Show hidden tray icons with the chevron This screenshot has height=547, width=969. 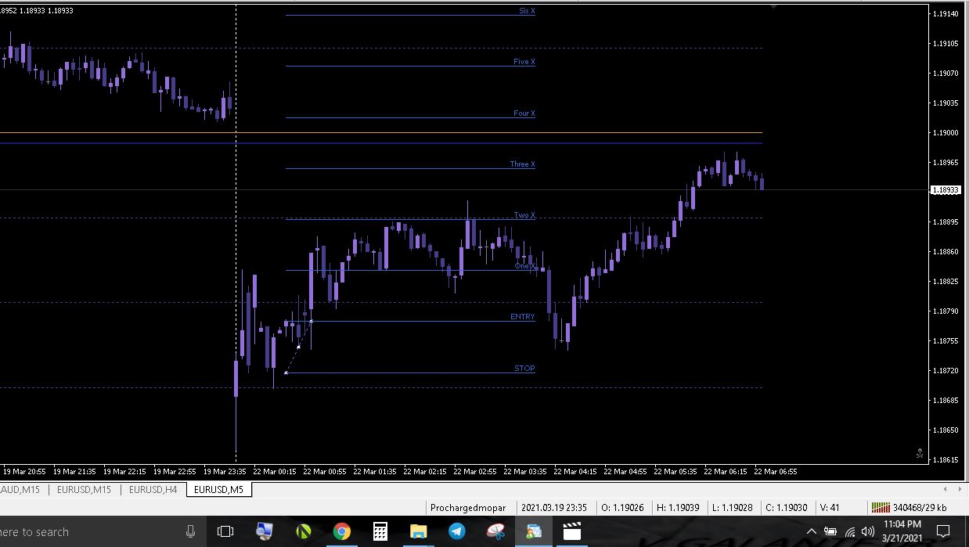[x=812, y=532]
